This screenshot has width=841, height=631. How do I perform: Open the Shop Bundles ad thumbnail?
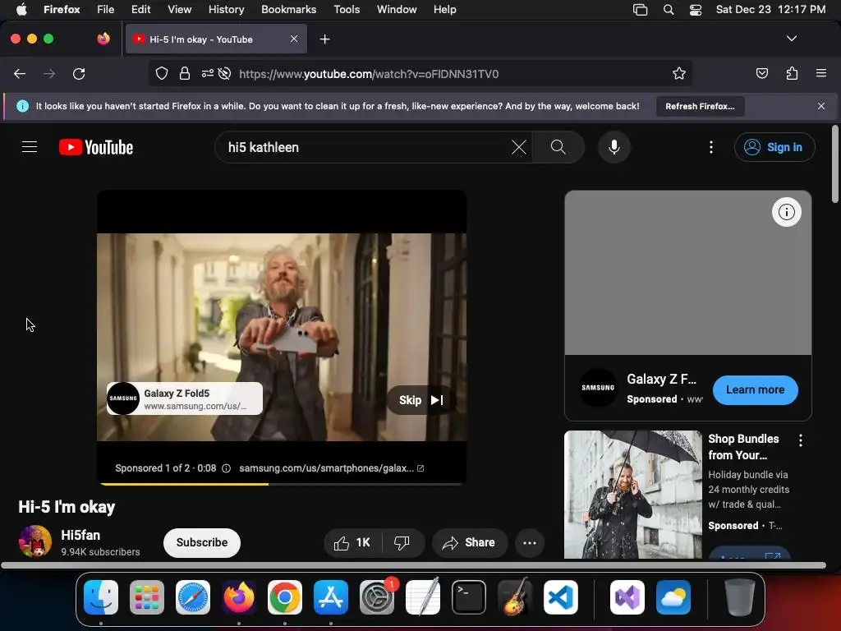pyautogui.click(x=633, y=494)
